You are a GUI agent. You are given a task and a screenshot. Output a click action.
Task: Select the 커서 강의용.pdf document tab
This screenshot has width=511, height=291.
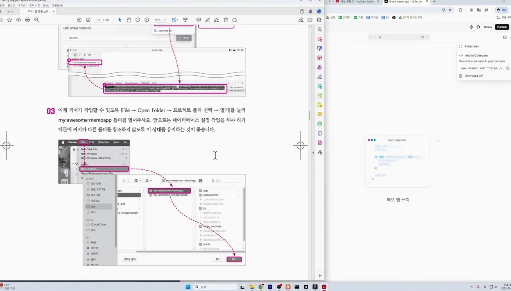tap(38, 11)
